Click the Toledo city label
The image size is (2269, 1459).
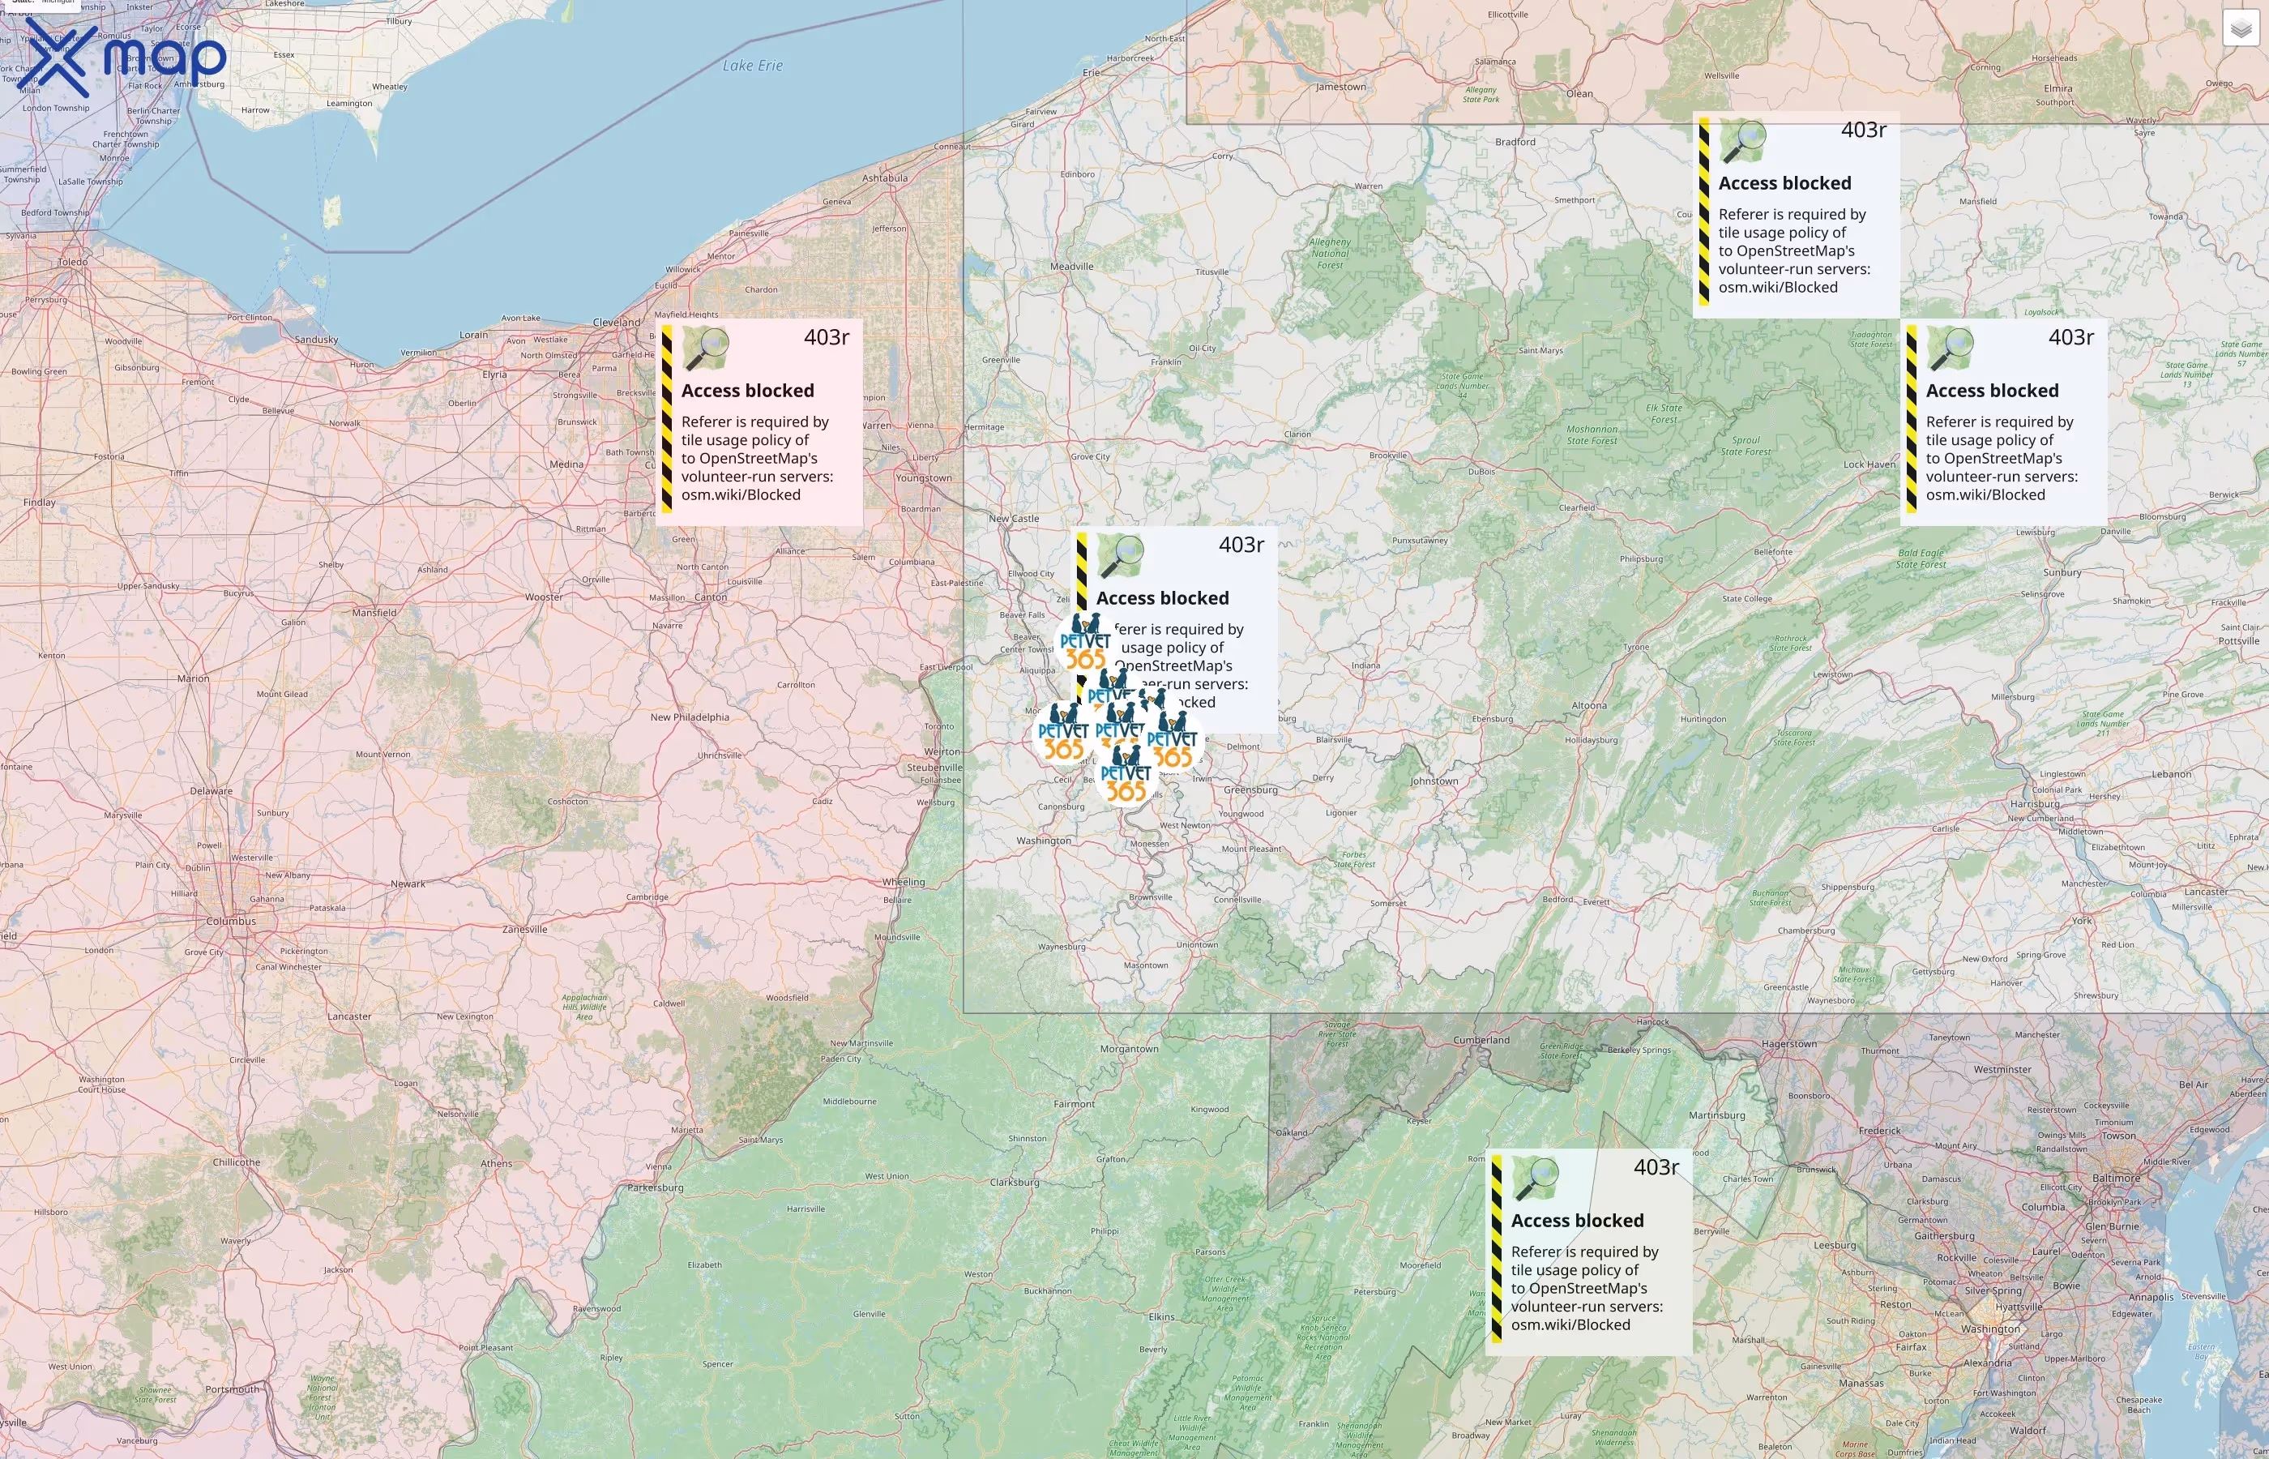pyautogui.click(x=73, y=262)
